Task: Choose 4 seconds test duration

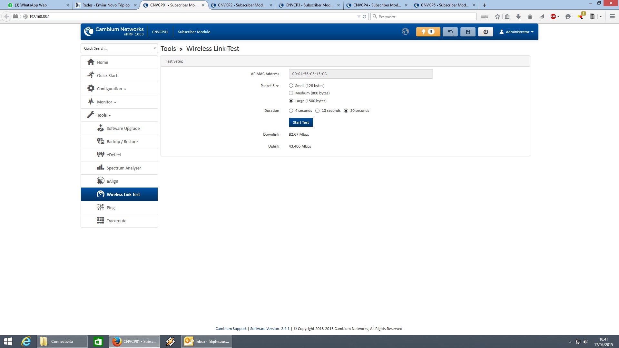Action: tap(291, 111)
